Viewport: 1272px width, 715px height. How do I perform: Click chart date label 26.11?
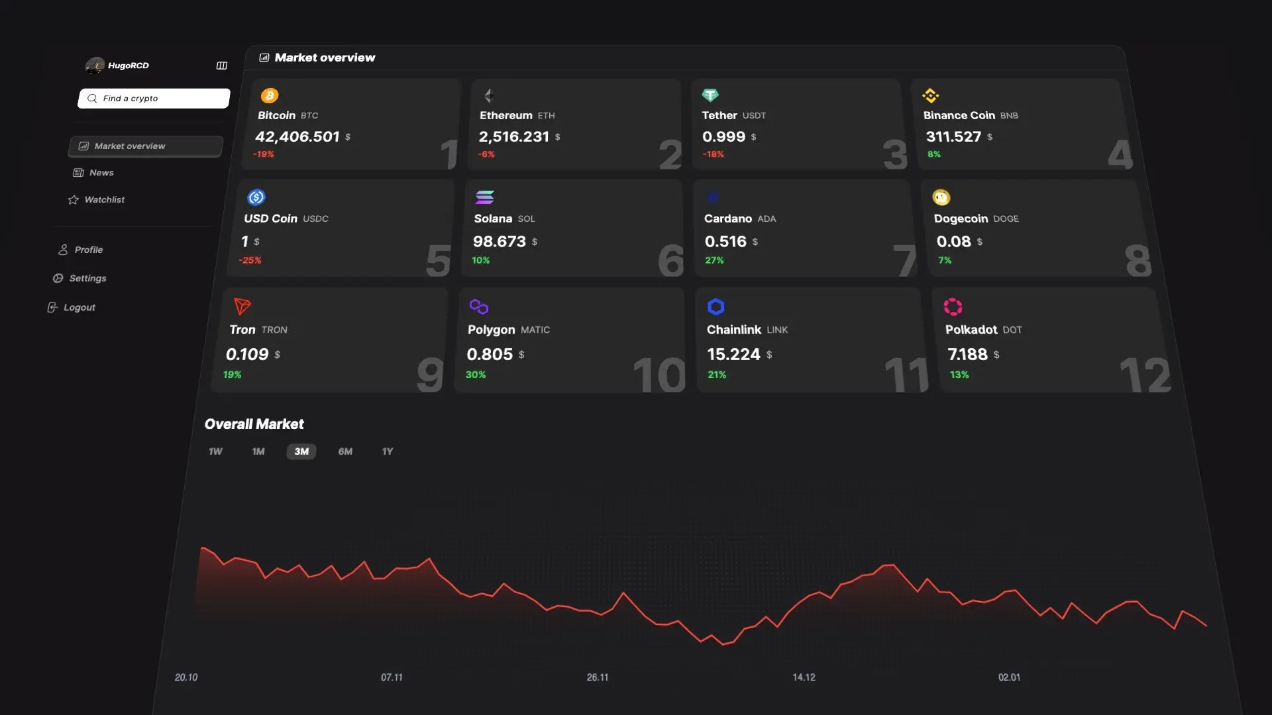(598, 677)
